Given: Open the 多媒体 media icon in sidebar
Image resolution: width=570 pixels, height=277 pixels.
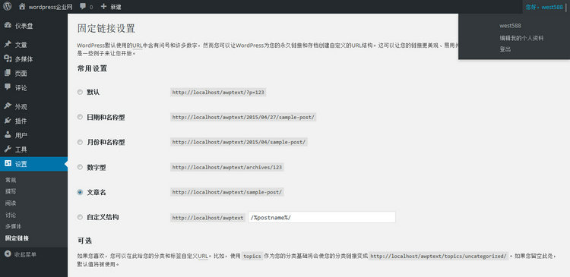Looking at the screenshot, I should tap(8, 58).
